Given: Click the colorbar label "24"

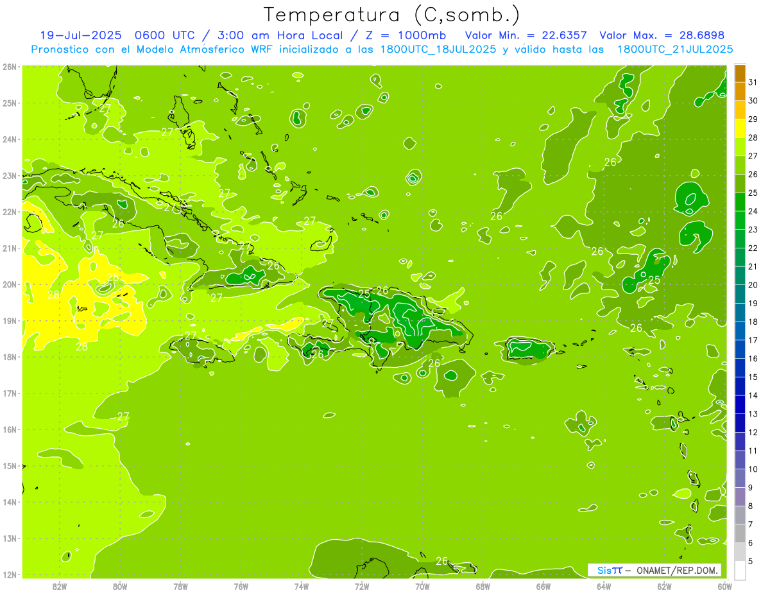Looking at the screenshot, I should pyautogui.click(x=753, y=211).
